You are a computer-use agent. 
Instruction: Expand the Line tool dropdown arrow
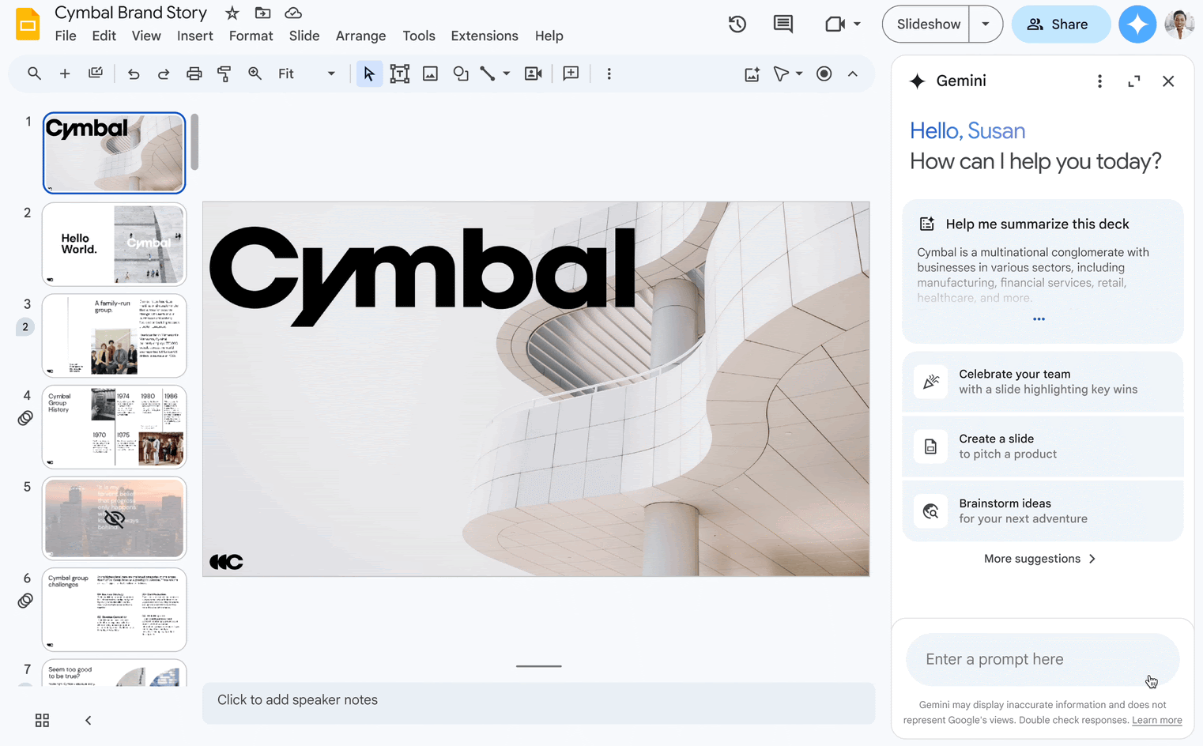point(506,73)
